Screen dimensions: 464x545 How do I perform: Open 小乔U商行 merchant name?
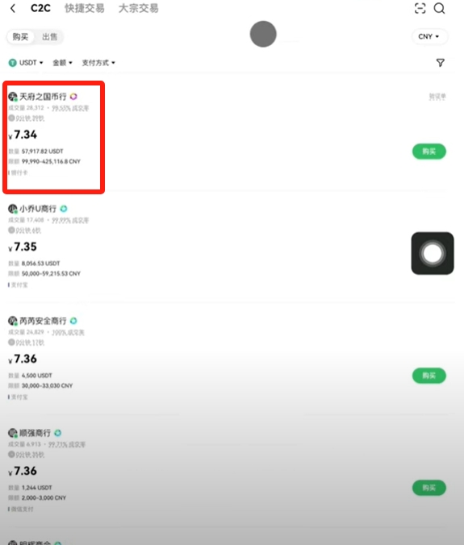tap(38, 209)
